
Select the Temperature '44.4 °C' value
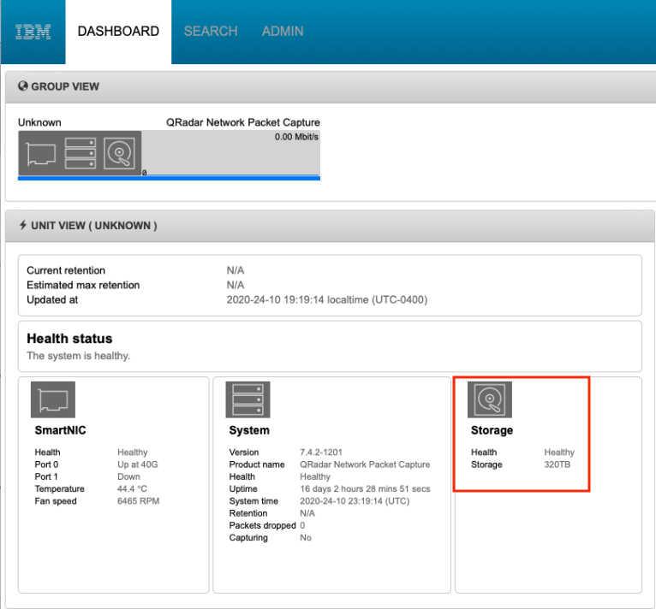pyautogui.click(x=132, y=488)
